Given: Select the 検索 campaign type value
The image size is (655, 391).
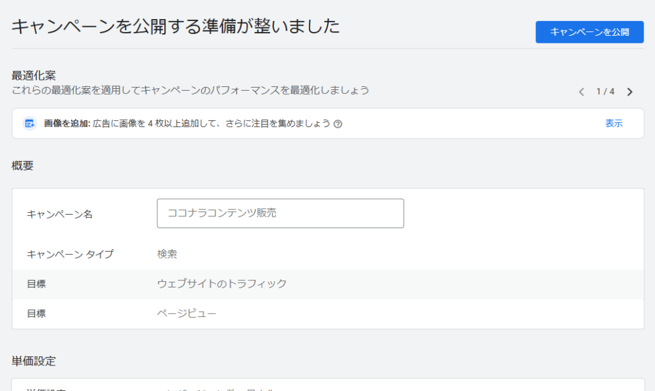Looking at the screenshot, I should click(167, 254).
